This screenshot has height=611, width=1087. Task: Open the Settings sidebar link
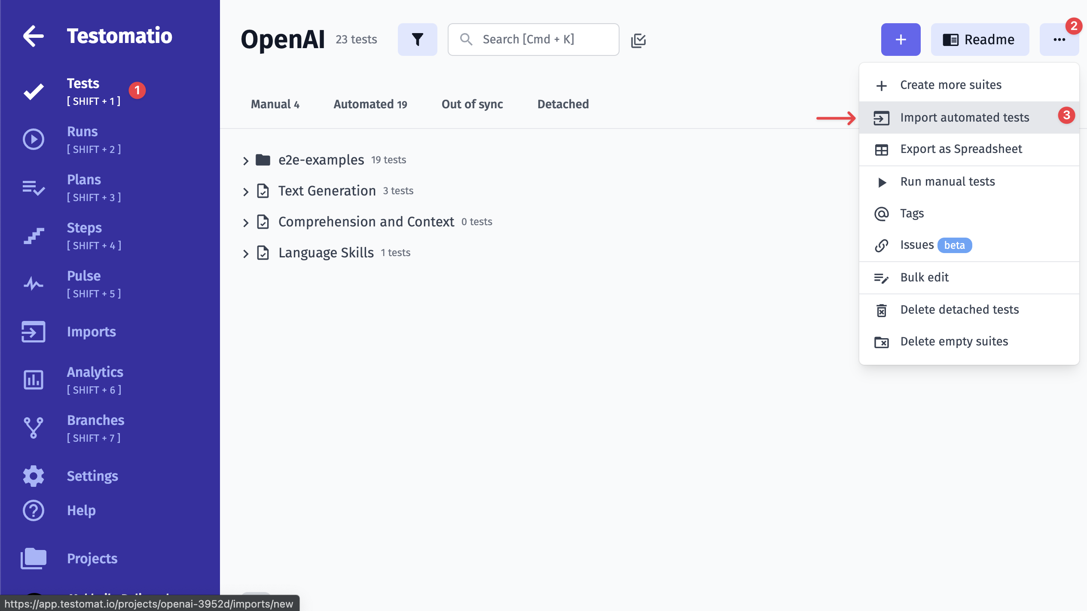[92, 476]
